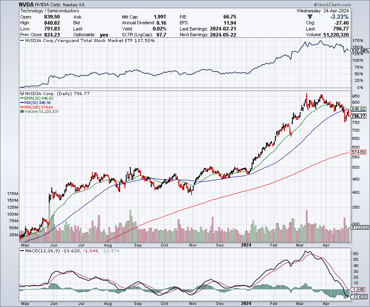
Task: Click the Low value 791.83
Action: coord(52,29)
